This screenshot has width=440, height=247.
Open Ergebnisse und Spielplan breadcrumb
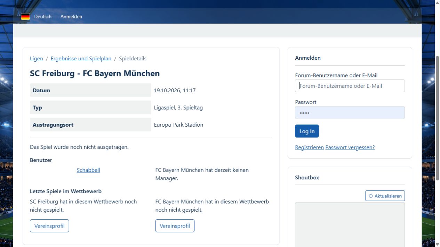click(x=81, y=59)
